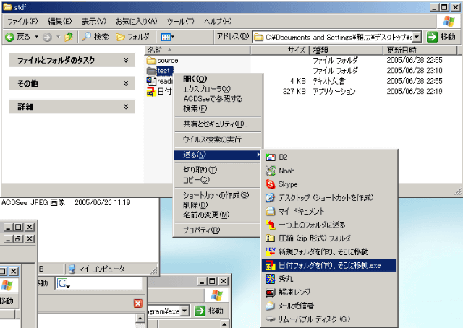Sort by the 更新日時 column header
Image resolution: width=463 pixels, height=328 pixels.
[x=402, y=51]
